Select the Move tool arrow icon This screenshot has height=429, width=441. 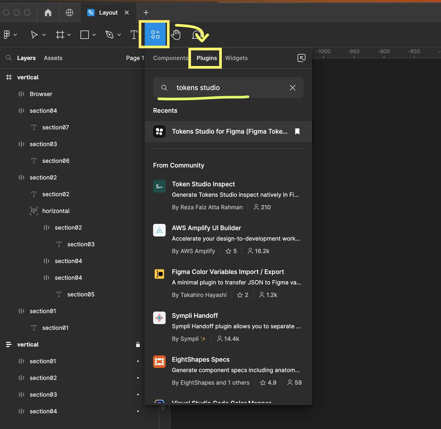pyautogui.click(x=34, y=34)
